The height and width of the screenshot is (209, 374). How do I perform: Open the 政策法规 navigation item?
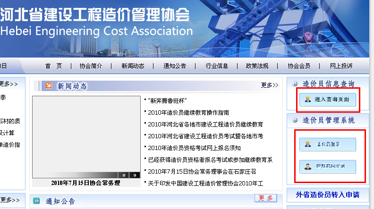257,66
